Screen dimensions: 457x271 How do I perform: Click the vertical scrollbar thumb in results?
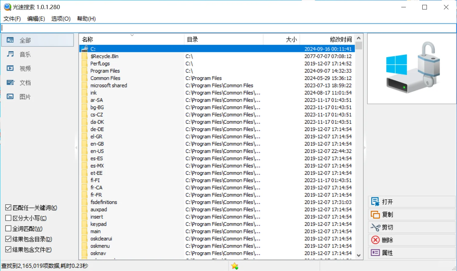pos(359,46)
